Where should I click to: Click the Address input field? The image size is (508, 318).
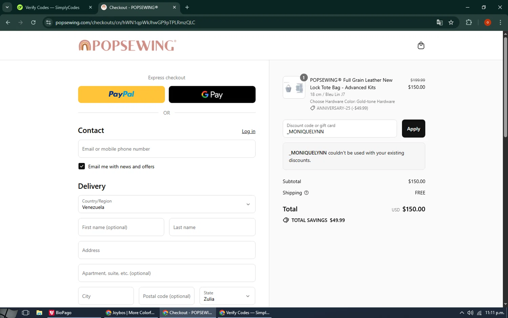167,250
